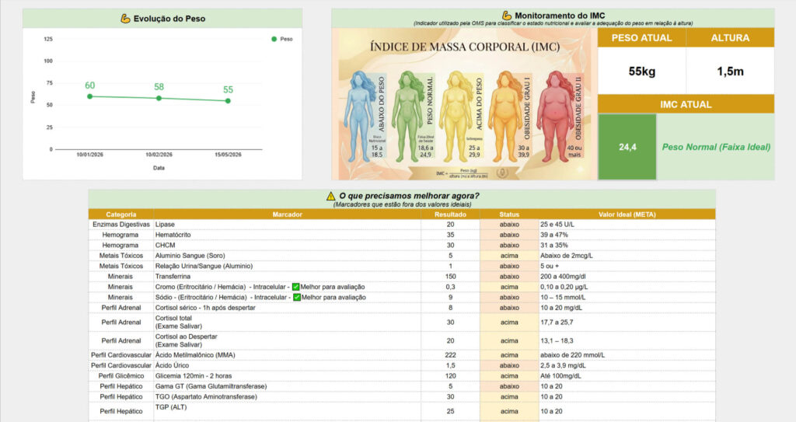Select the Ácido Úrico marker cell
Screen dimensions: 796x422
coord(288,365)
